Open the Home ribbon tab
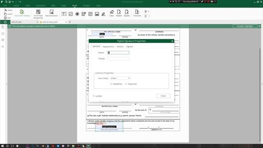The height and width of the screenshot is (148, 263). pos(16,5)
